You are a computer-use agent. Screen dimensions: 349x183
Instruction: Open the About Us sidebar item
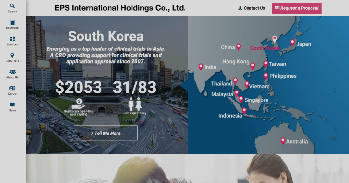[x=12, y=74]
